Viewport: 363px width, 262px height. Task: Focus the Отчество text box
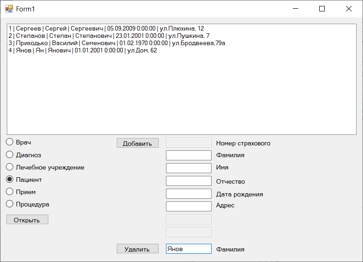(189, 181)
